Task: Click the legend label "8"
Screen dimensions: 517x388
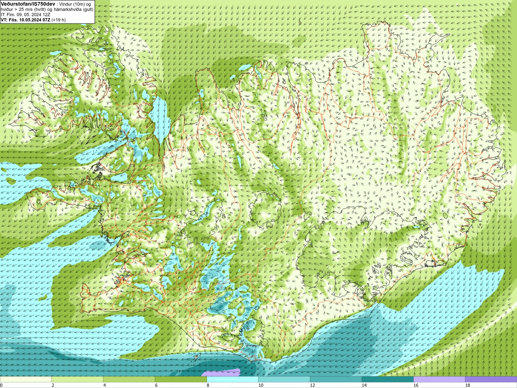Action: (x=208, y=385)
